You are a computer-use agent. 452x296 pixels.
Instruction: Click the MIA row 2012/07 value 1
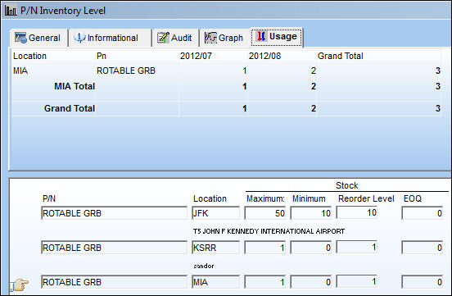(x=245, y=71)
